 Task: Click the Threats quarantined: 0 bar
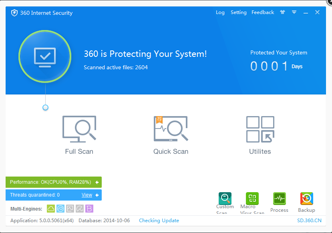point(54,195)
